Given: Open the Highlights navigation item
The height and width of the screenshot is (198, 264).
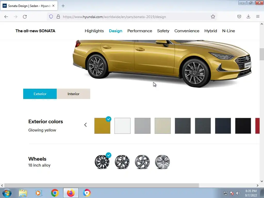Looking at the screenshot, I should pyautogui.click(x=94, y=31).
